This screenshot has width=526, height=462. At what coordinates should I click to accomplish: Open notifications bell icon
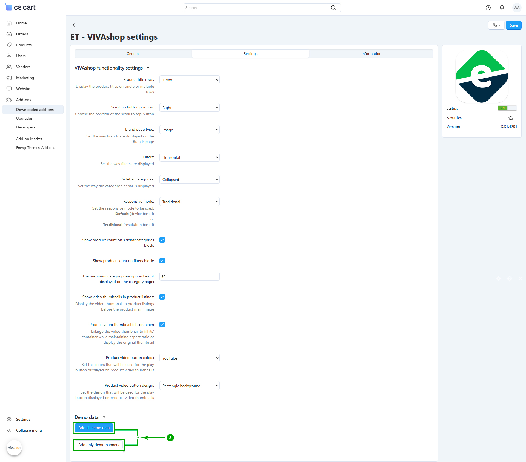coord(502,8)
